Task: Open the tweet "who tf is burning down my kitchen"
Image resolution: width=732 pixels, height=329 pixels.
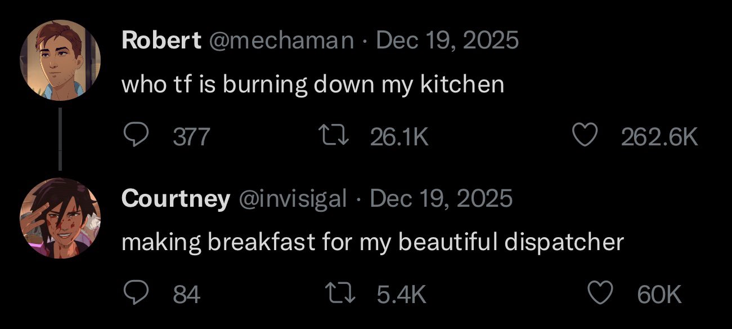Action: pos(313,85)
